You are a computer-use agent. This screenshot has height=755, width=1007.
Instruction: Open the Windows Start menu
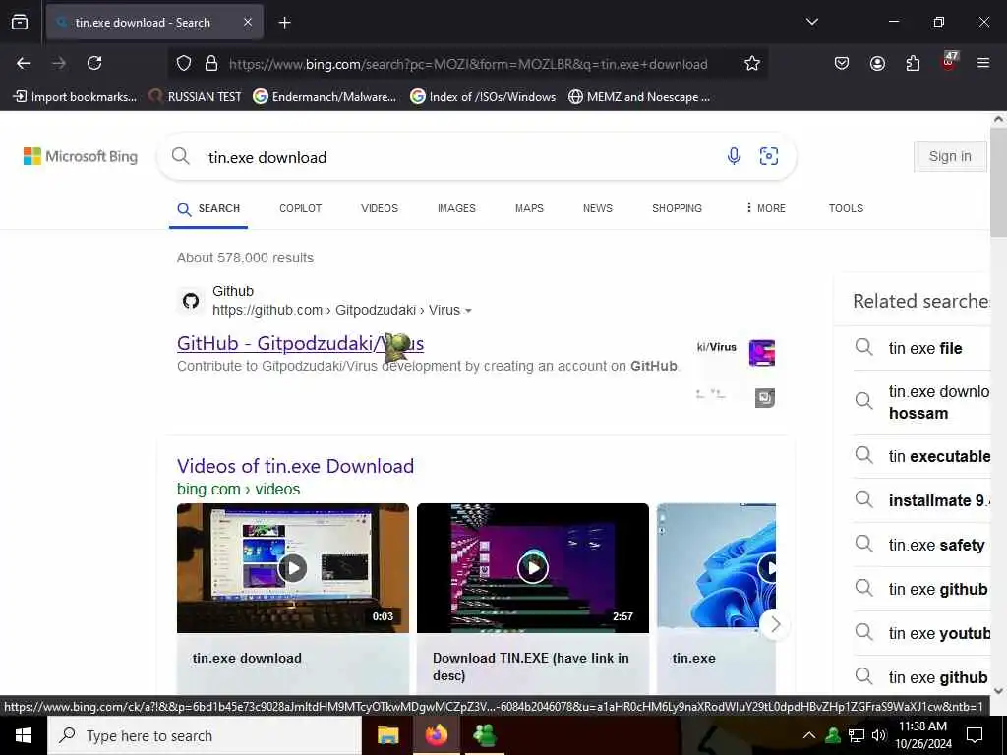24,735
